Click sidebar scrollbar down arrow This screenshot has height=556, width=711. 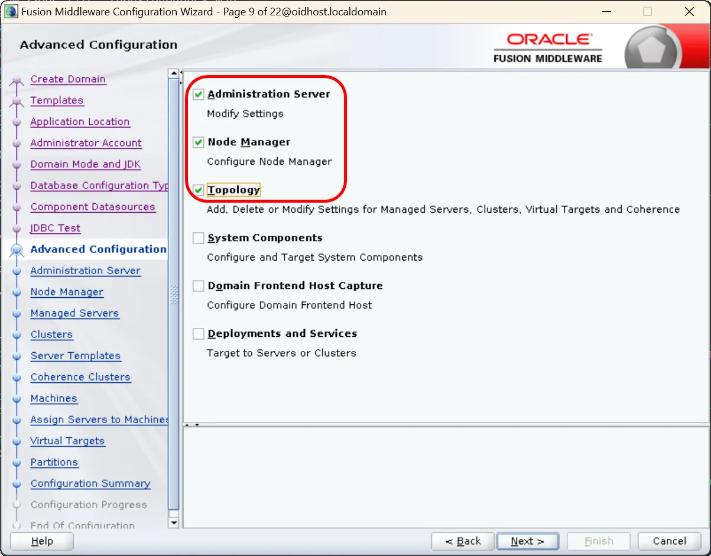click(x=174, y=522)
